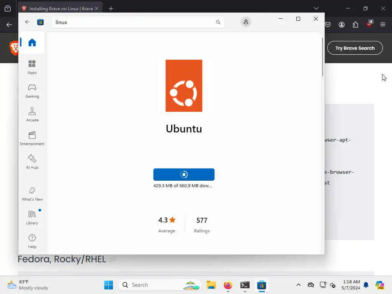Click the Store search field containing 'linux'

[138, 22]
